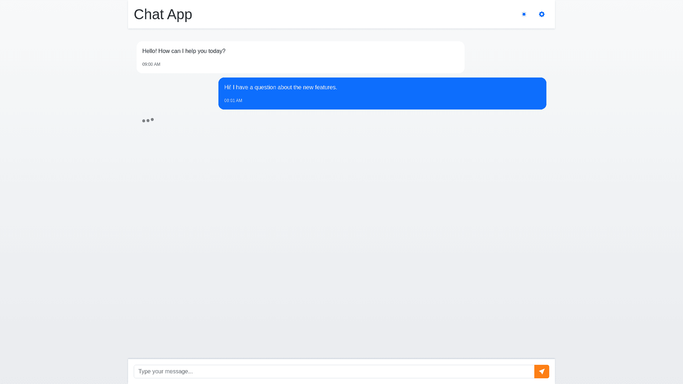The image size is (683, 384).
Task: Click the header's blank space left of the sun icon
Action: click(356, 14)
